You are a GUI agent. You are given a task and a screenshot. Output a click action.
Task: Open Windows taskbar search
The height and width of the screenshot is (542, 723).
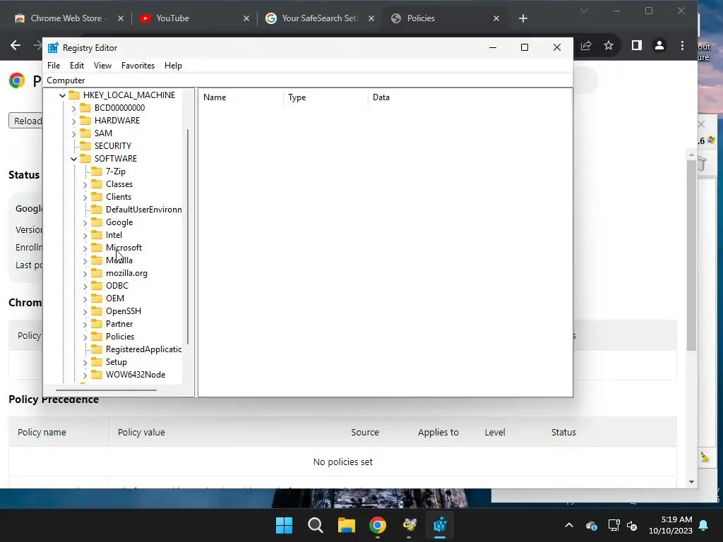(x=316, y=525)
